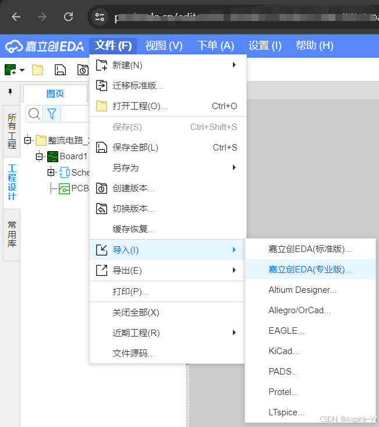Open the 文件 (F) menu
The height and width of the screenshot is (427, 379).
coord(113,45)
